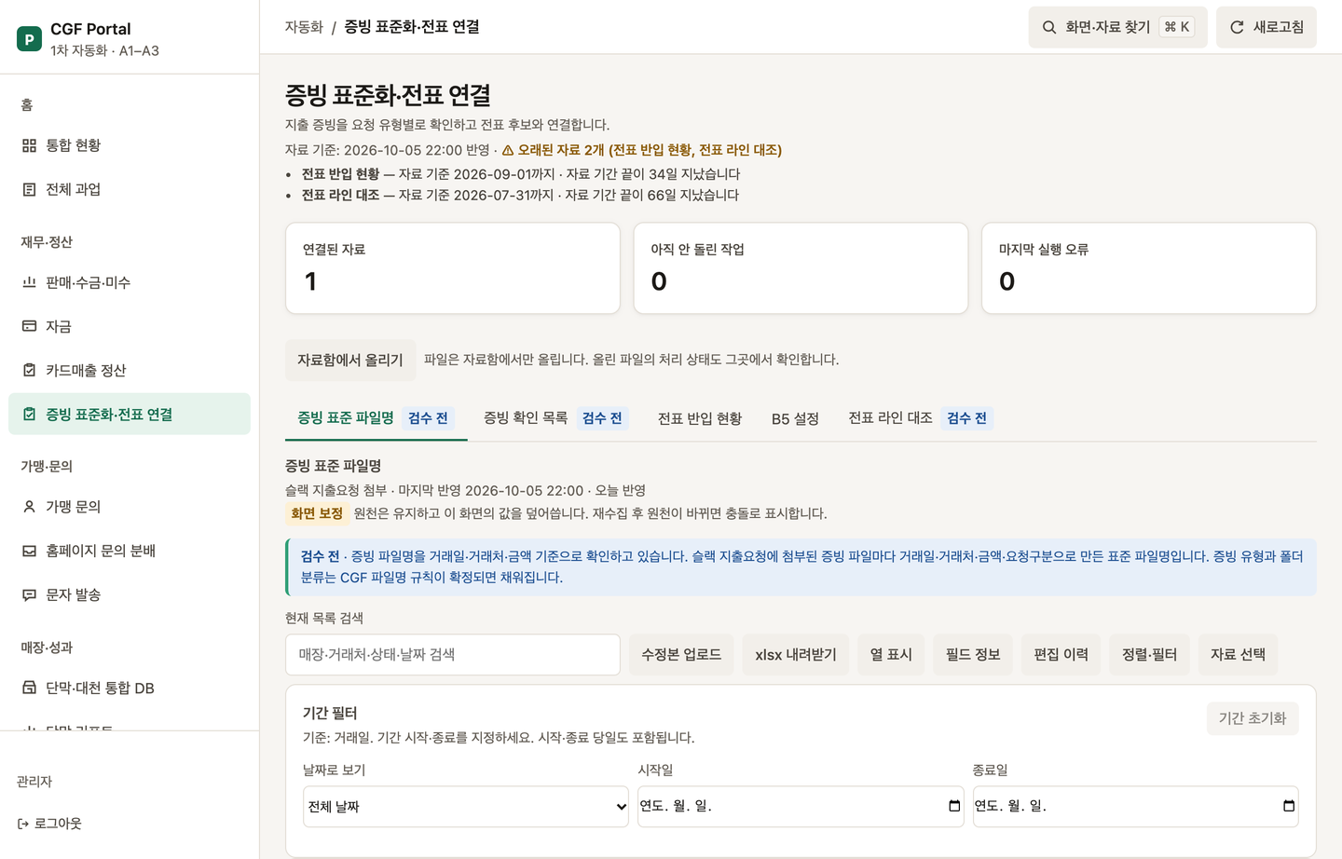Click 자료함에서 올리기 button
The height and width of the screenshot is (859, 1342).
click(x=350, y=360)
